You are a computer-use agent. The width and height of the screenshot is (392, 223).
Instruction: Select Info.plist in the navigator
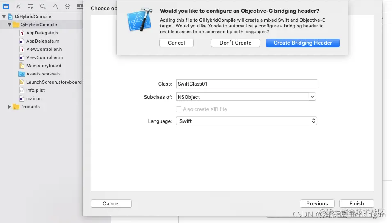(35, 91)
